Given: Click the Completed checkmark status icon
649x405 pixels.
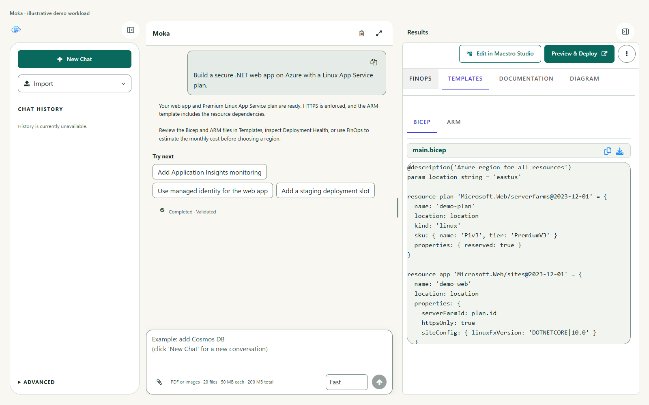Looking at the screenshot, I should tap(162, 211).
